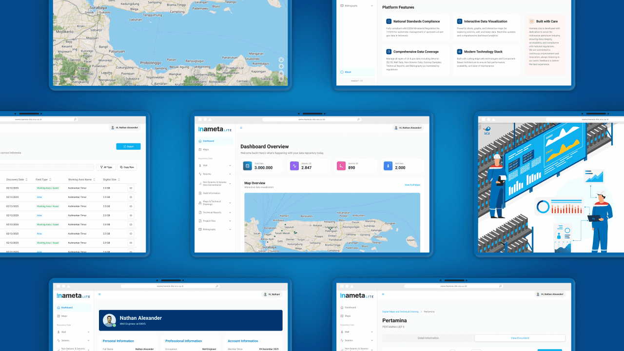Click Nathan Alexander's avatar photo in the profile banner
This screenshot has height=351, width=624.
(110, 320)
